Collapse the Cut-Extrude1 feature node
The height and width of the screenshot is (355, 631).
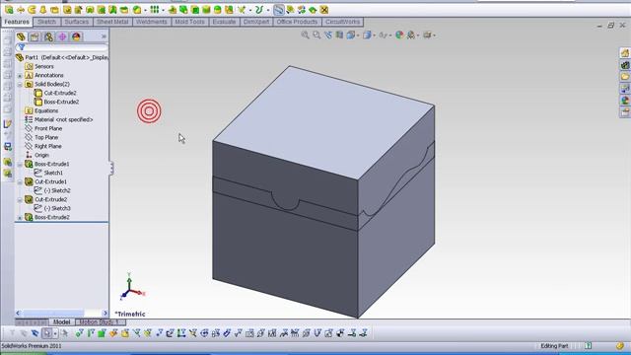click(20, 181)
